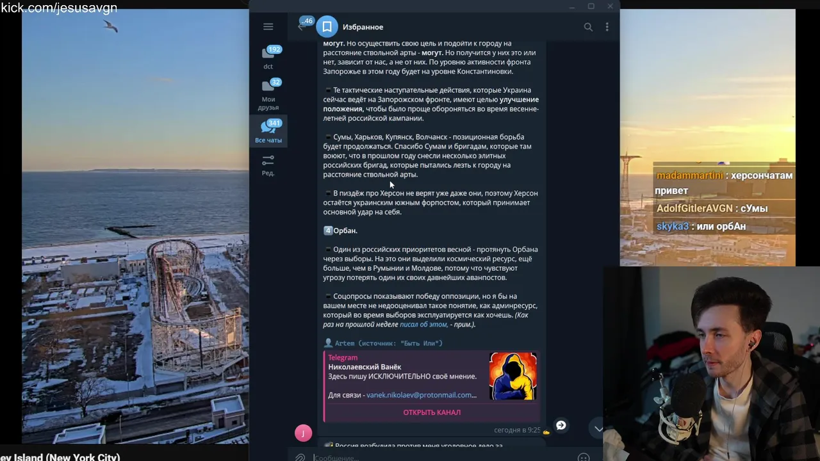Switch to the dct chat folder

click(x=268, y=57)
